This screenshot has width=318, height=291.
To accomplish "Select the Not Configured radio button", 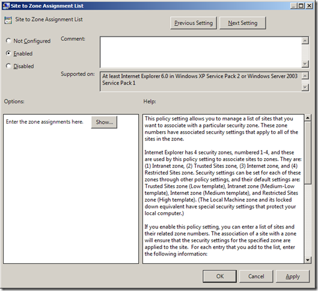I will 8,41.
